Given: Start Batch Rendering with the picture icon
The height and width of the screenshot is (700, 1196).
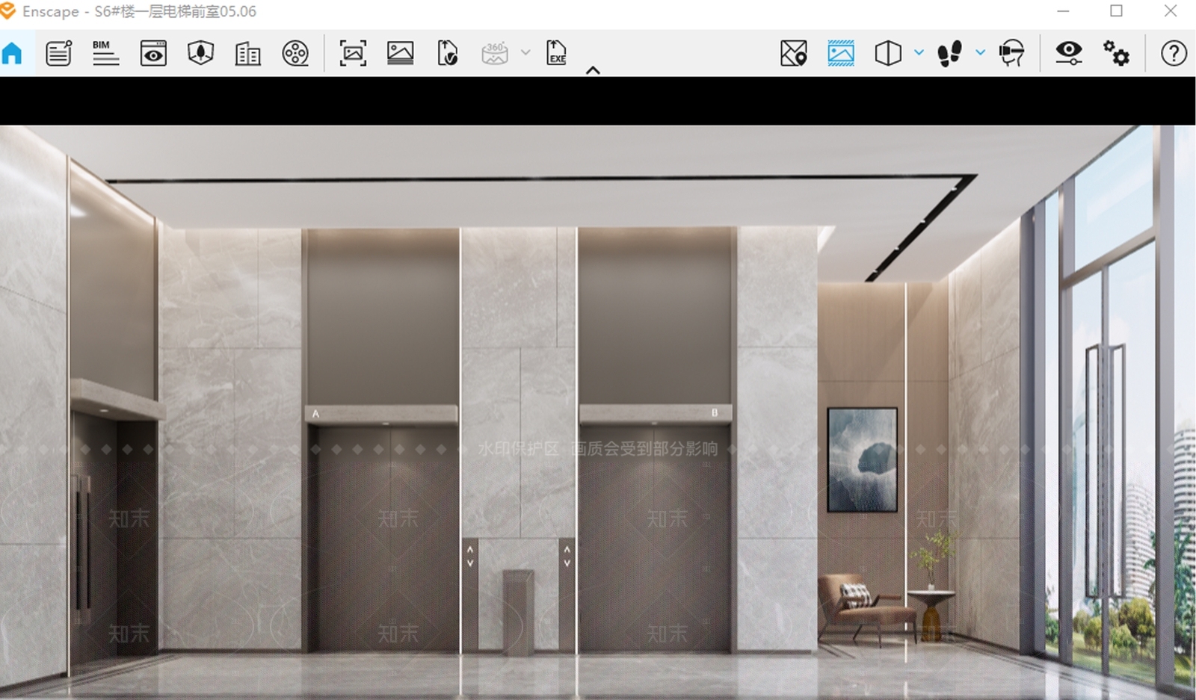Looking at the screenshot, I should click(x=400, y=53).
